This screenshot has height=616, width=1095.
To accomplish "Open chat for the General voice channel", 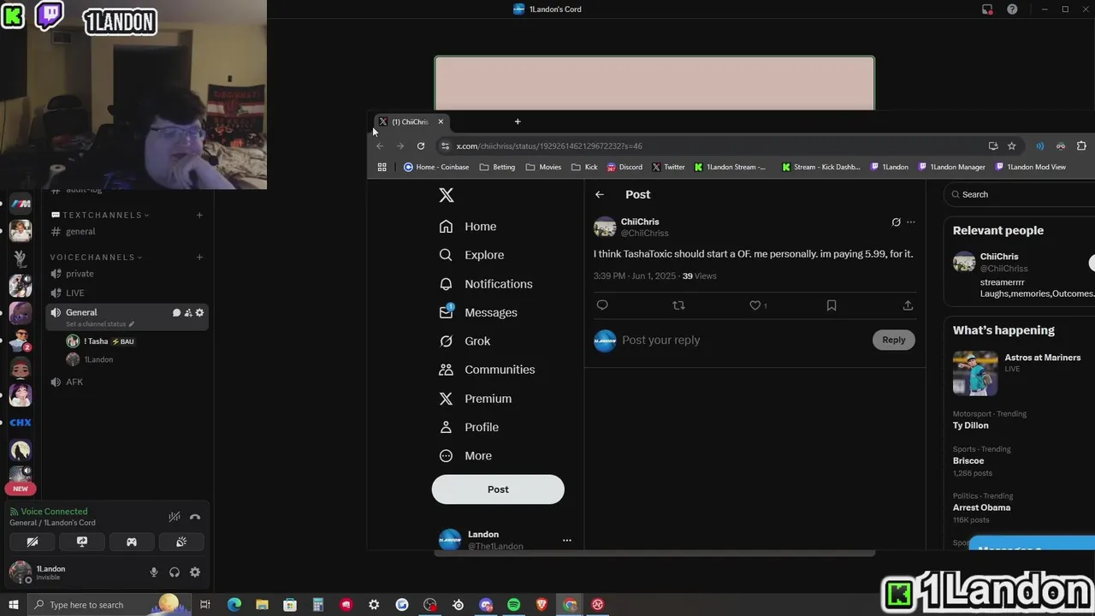I will click(x=176, y=313).
